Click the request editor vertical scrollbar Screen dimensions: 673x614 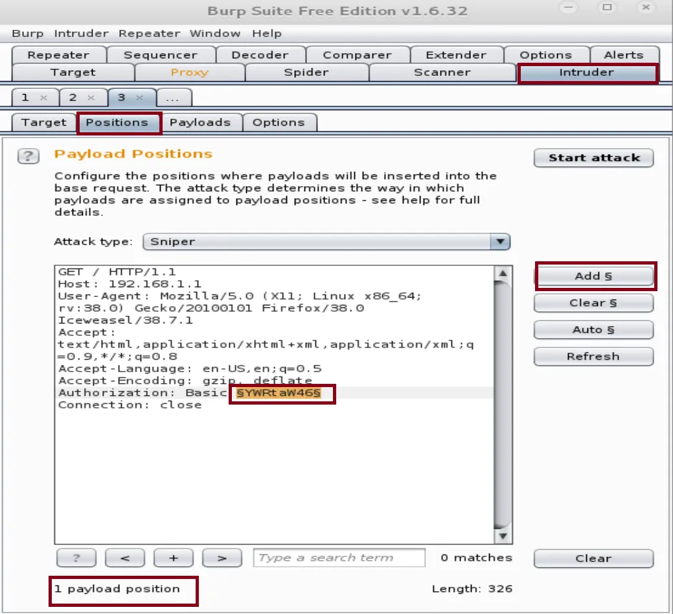(x=503, y=405)
